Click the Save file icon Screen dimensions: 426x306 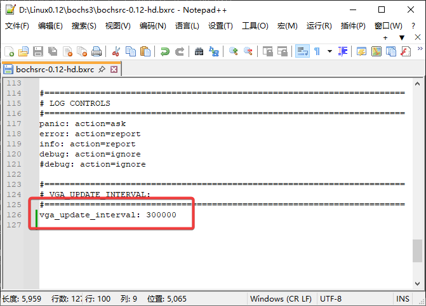[x=38, y=51]
